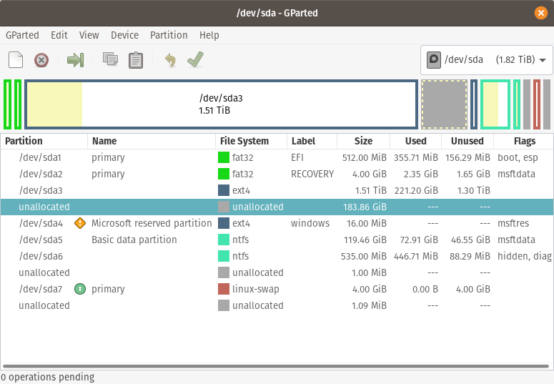
Task: Click the Apply all operations checkmark icon
Action: tap(195, 59)
